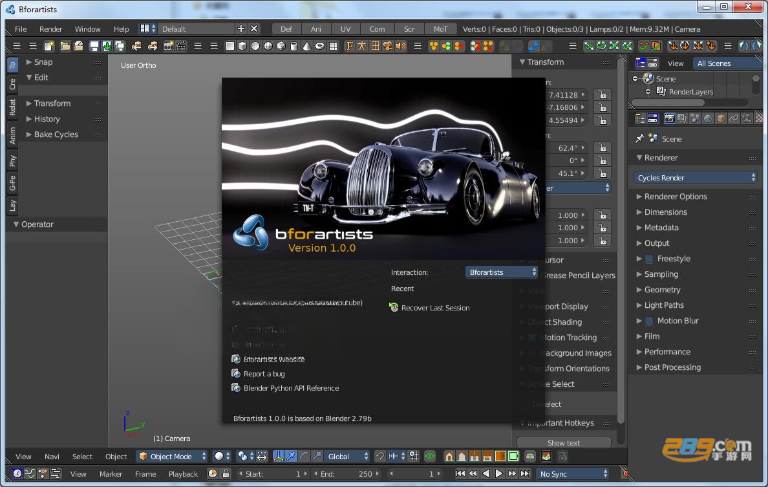Viewport: 768px width, 487px height.
Task: Open the Object properties cube tab icon
Action: [721, 118]
